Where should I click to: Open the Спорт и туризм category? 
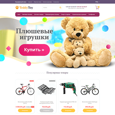coord(66,14)
